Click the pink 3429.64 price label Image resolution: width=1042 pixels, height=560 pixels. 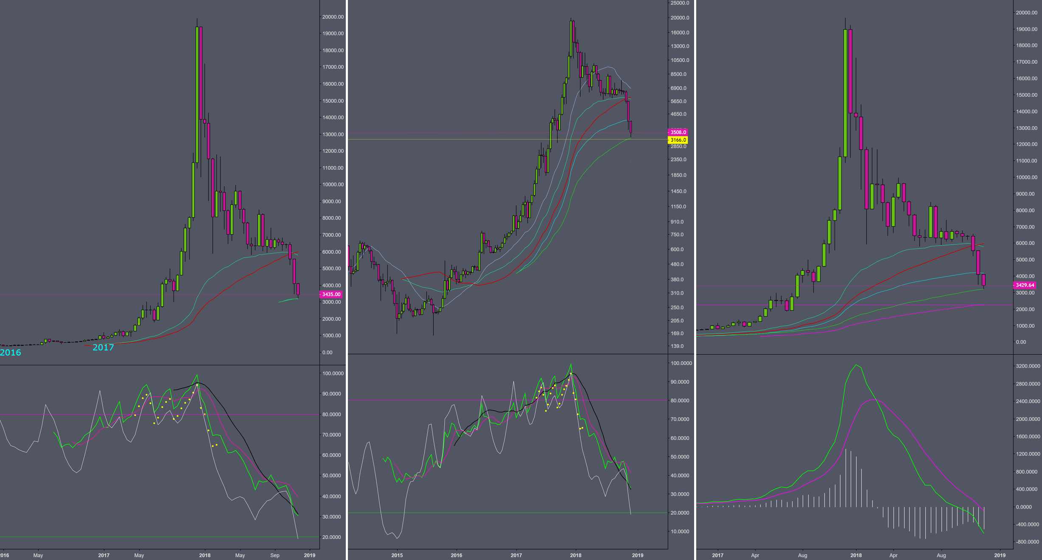(1025, 285)
